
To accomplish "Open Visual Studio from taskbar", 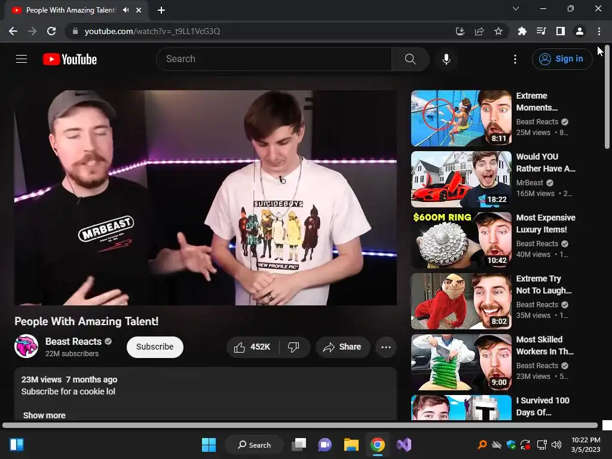I will (x=404, y=445).
